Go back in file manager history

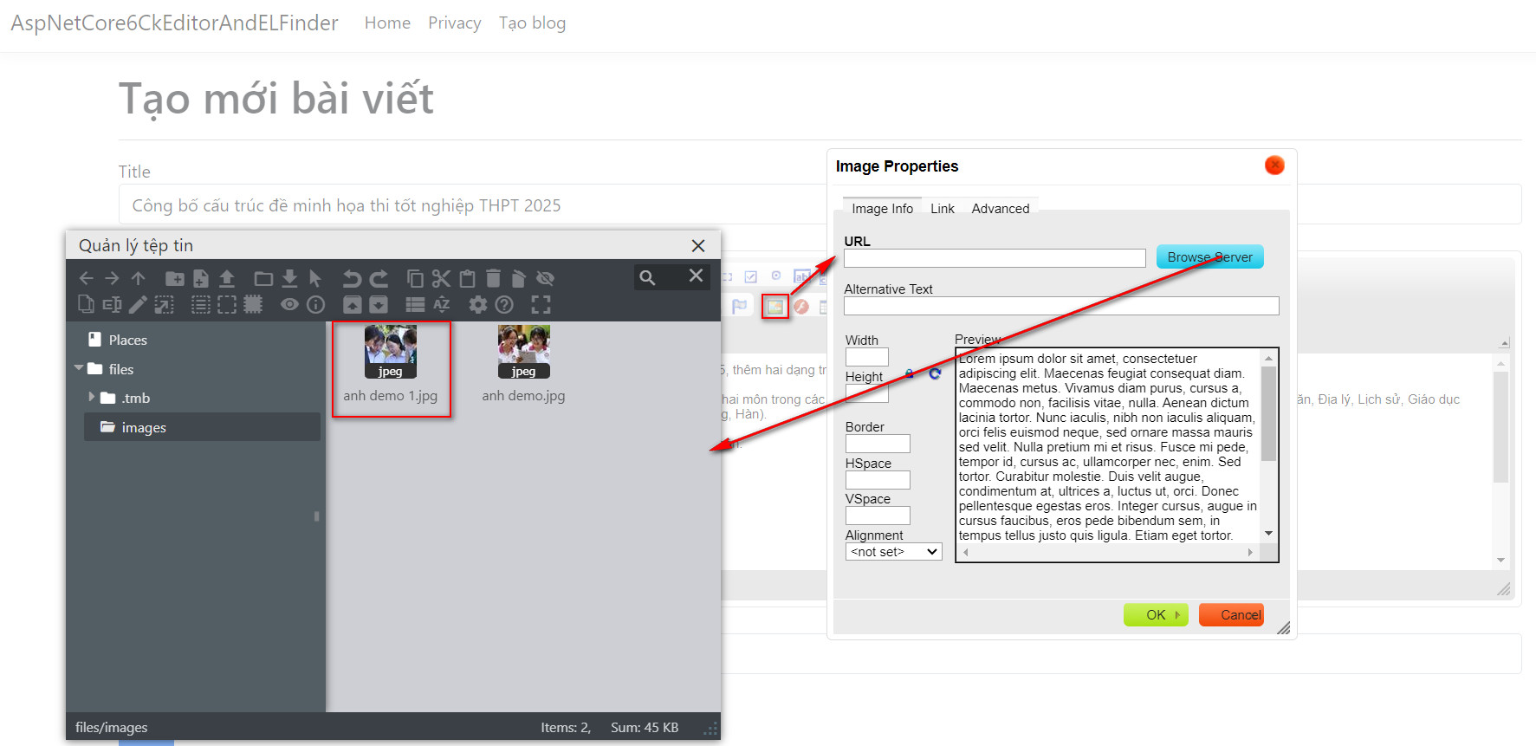point(86,278)
